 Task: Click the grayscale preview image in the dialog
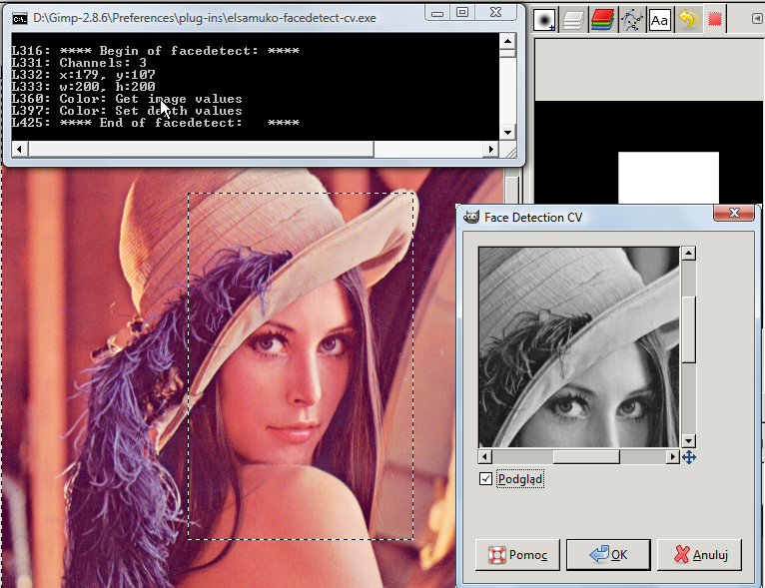579,347
